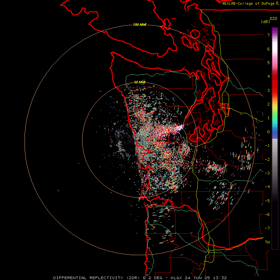The width and height of the screenshot is (280, 280).
Task: Click the -1 dB value on color scale
Action: coord(267,146)
